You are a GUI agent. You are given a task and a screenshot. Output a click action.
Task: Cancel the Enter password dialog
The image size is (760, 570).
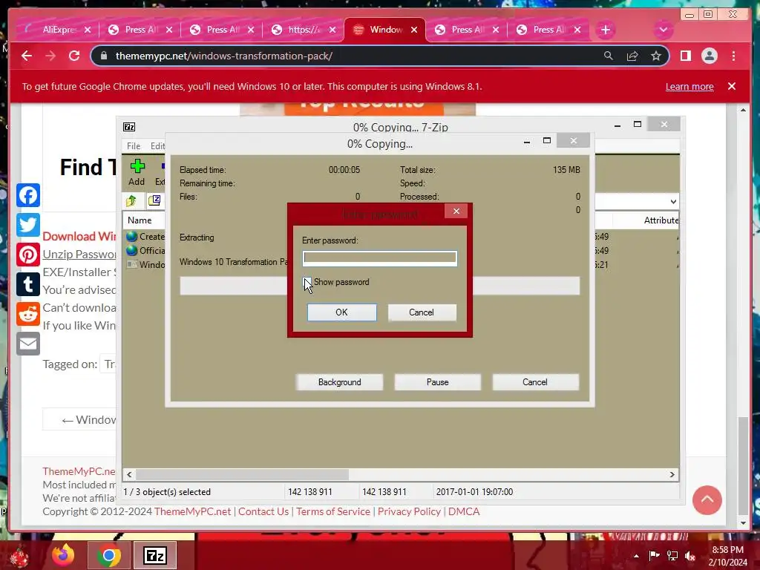(422, 312)
